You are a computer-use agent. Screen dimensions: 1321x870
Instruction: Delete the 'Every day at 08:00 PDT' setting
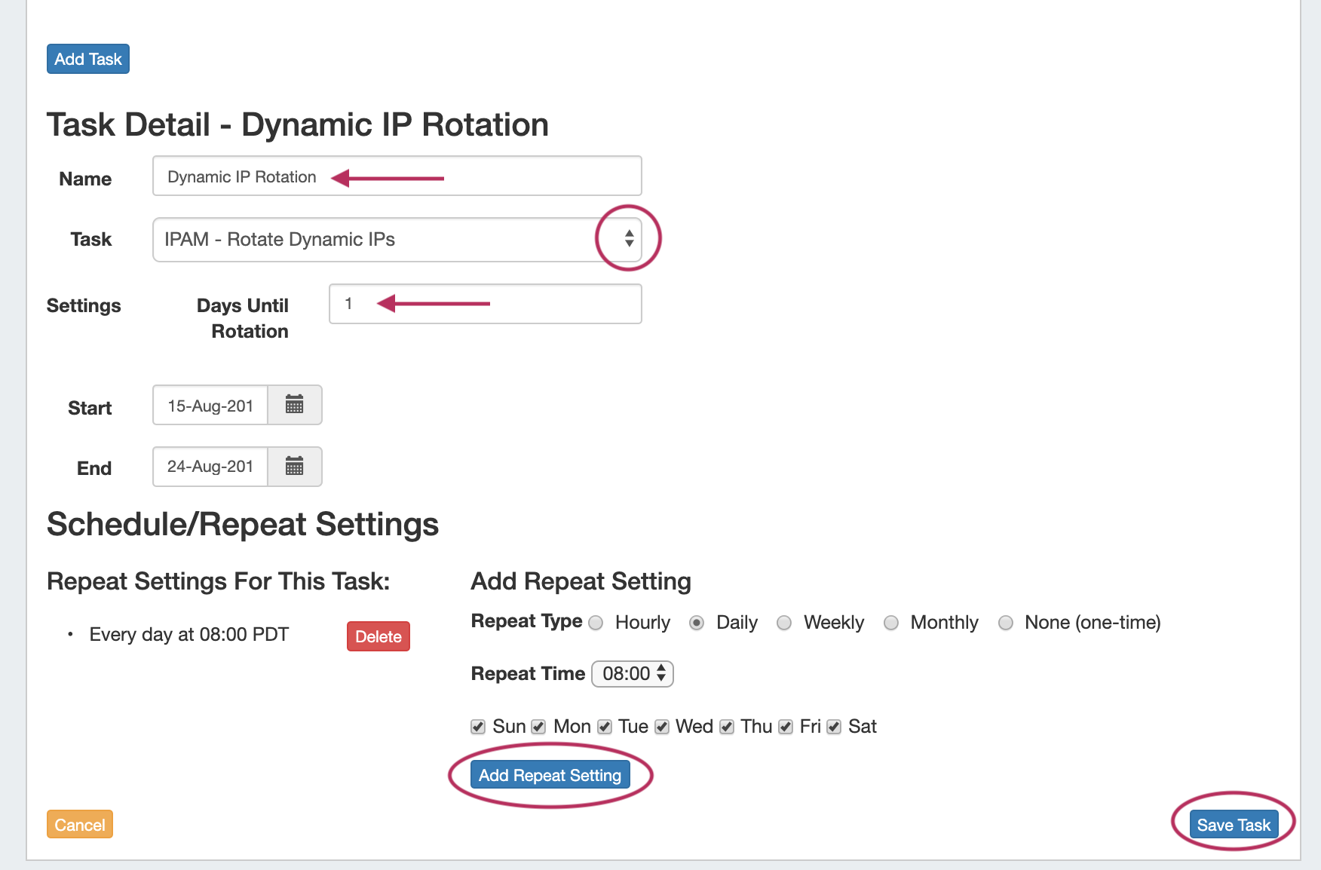tap(378, 636)
